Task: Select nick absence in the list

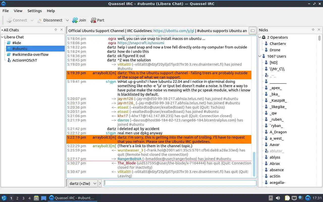Action: coord(277,170)
